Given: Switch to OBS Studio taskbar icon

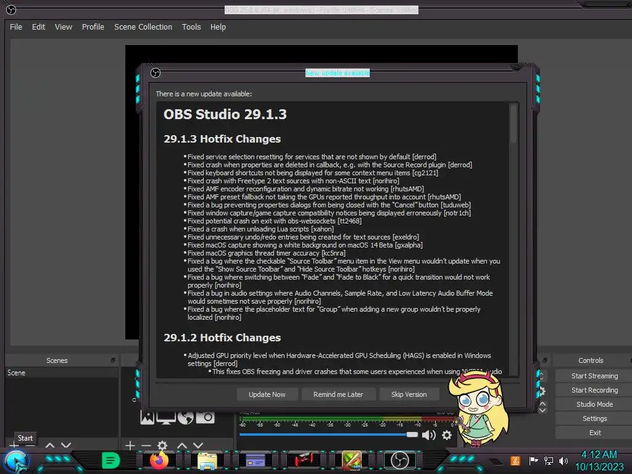Looking at the screenshot, I should [x=400, y=460].
